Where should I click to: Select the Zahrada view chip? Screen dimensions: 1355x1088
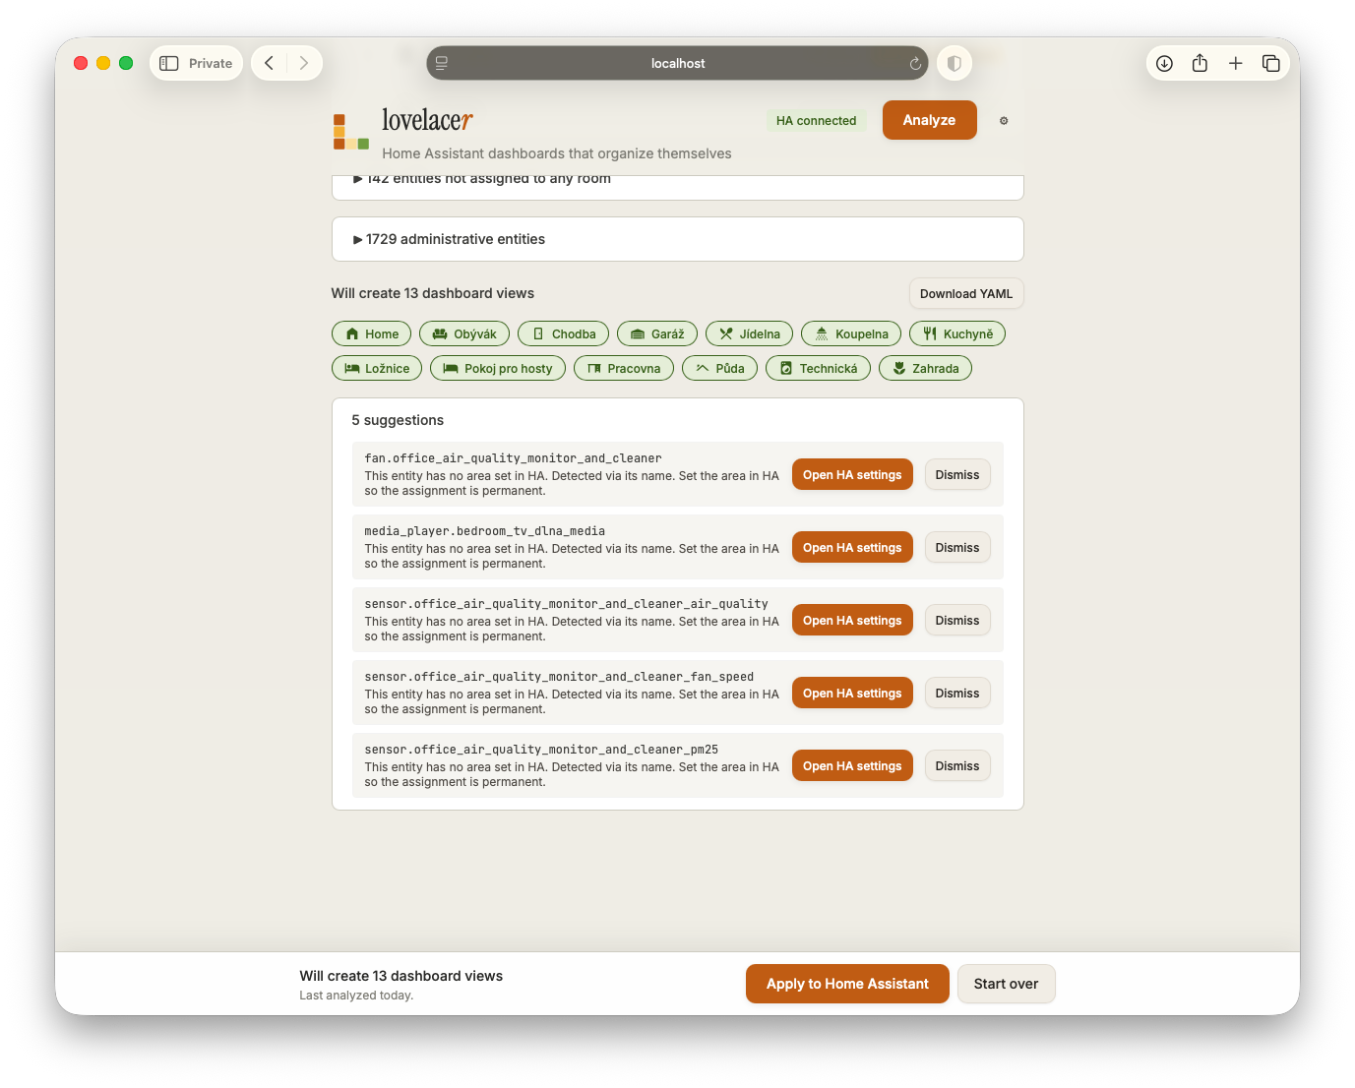click(x=925, y=369)
